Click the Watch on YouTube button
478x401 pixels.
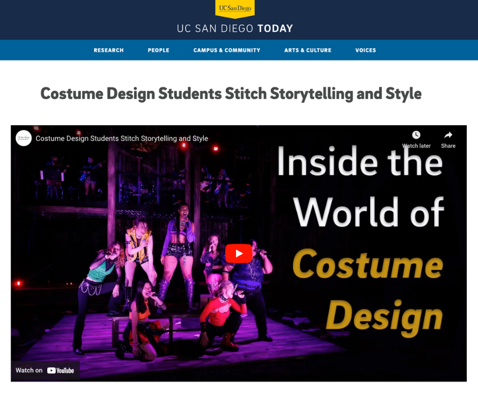pos(45,370)
